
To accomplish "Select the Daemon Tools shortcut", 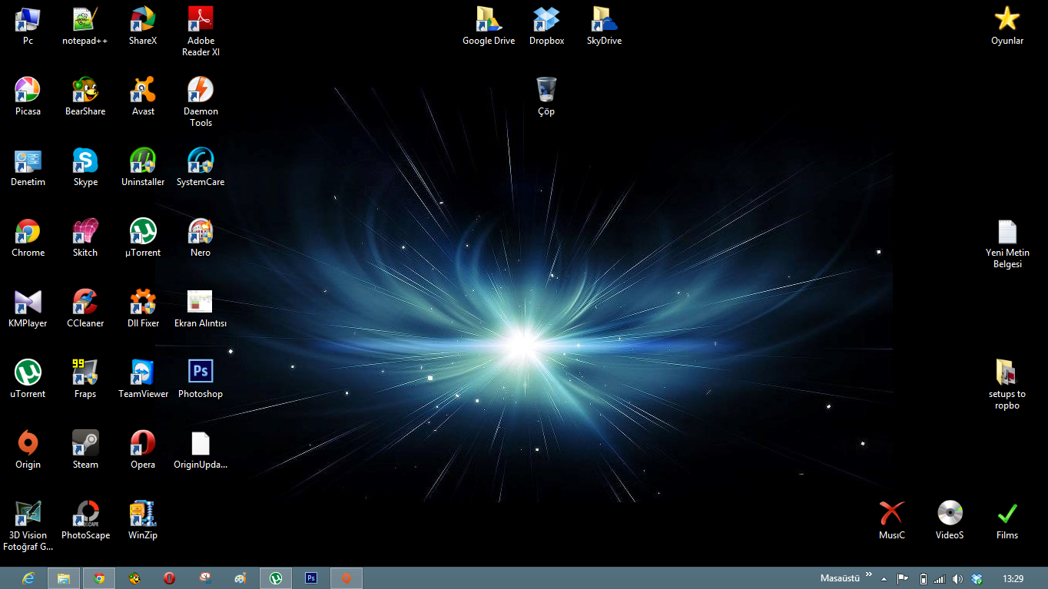I will [201, 101].
